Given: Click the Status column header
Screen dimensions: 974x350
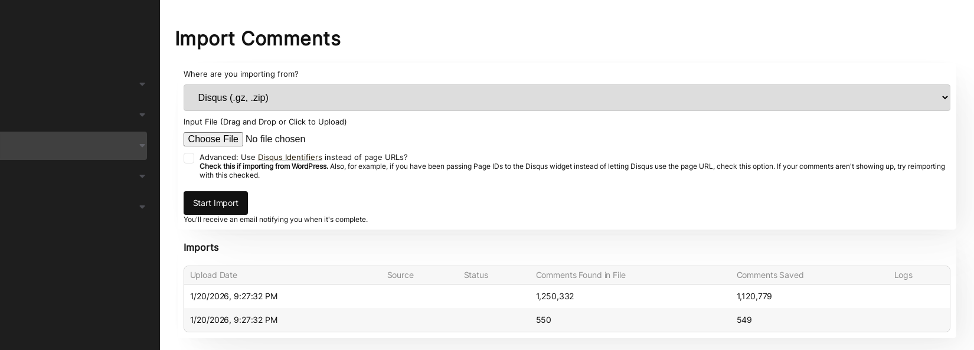Looking at the screenshot, I should [x=476, y=275].
